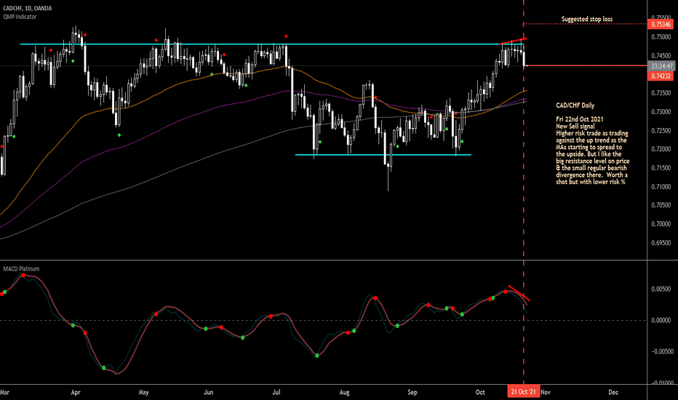Click the positive 0.00500 MACD axis value
The width and height of the screenshot is (678, 400).
[661, 289]
